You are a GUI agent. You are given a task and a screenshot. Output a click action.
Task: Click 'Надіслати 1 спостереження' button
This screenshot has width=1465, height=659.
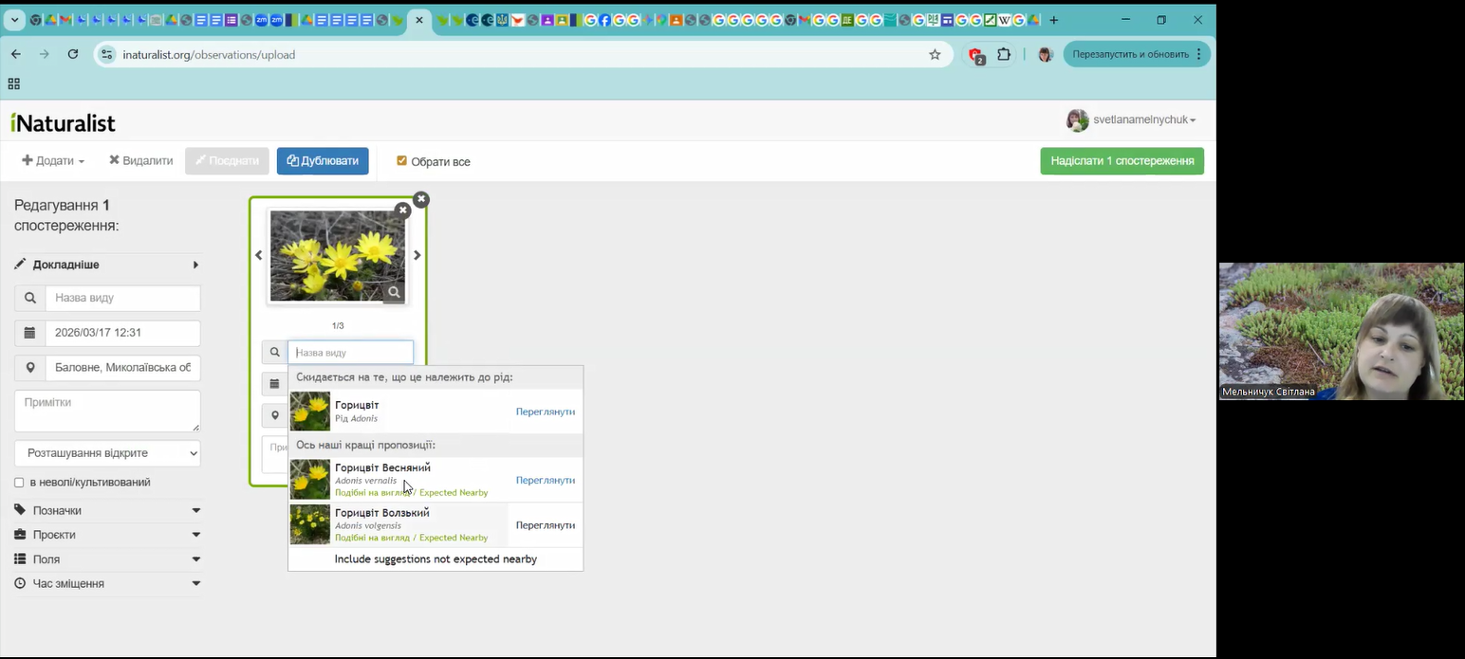tap(1122, 161)
